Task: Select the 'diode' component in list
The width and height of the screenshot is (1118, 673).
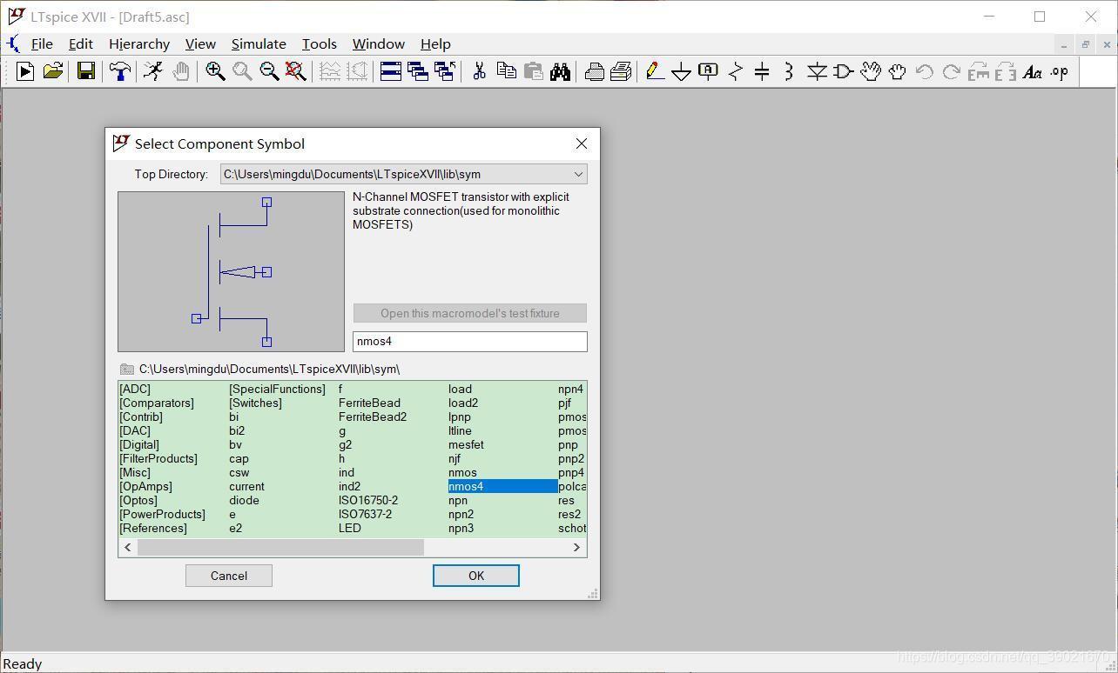Action: click(x=244, y=500)
